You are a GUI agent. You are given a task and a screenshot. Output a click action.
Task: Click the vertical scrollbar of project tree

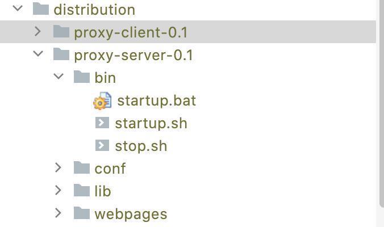click(380, 102)
